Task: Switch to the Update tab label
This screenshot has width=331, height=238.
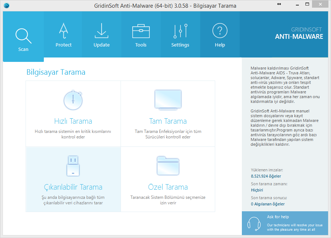Action: tap(102, 45)
